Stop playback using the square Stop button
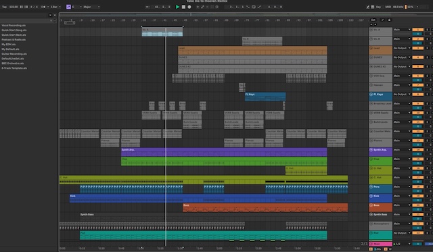 pyautogui.click(x=183, y=7)
